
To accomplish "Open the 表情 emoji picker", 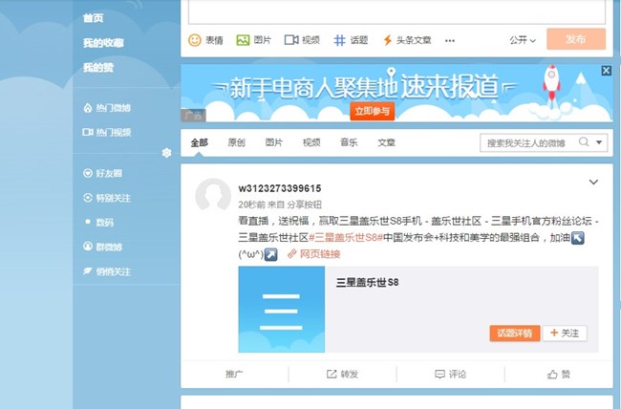I will click(x=205, y=40).
